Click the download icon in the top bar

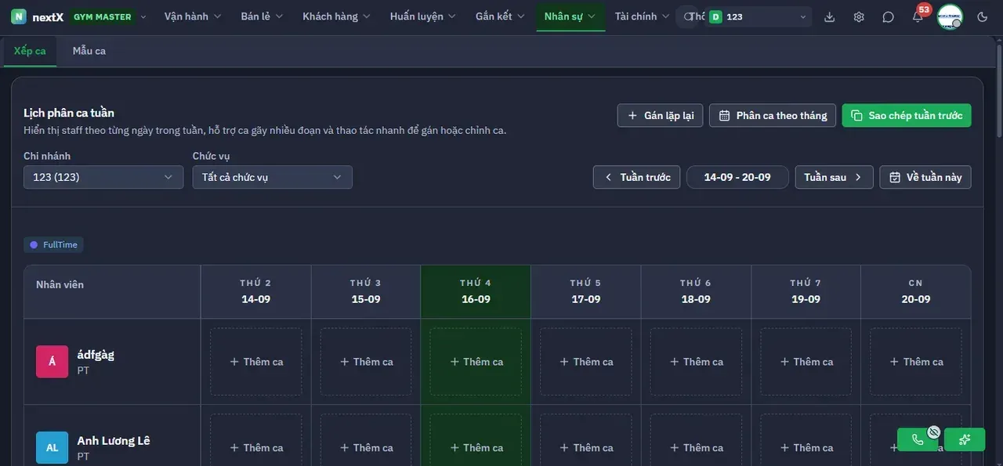click(x=830, y=16)
